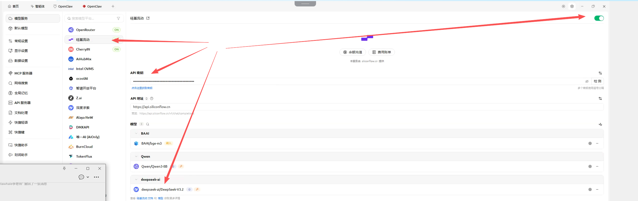Search models with magnifier icon

[147, 124]
